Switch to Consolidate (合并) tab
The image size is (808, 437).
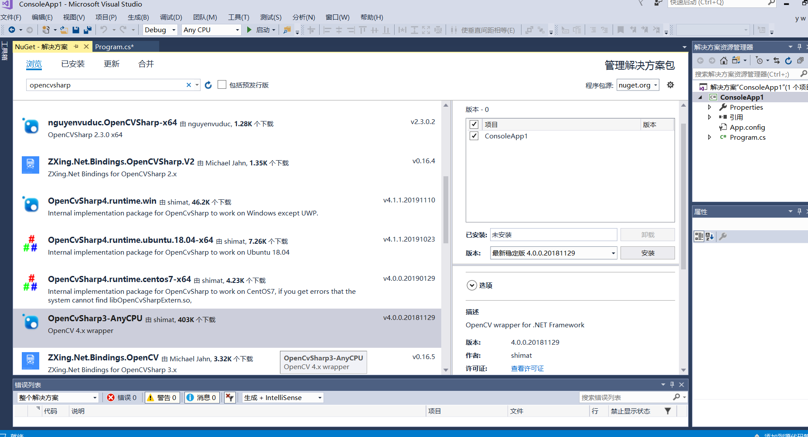(146, 64)
